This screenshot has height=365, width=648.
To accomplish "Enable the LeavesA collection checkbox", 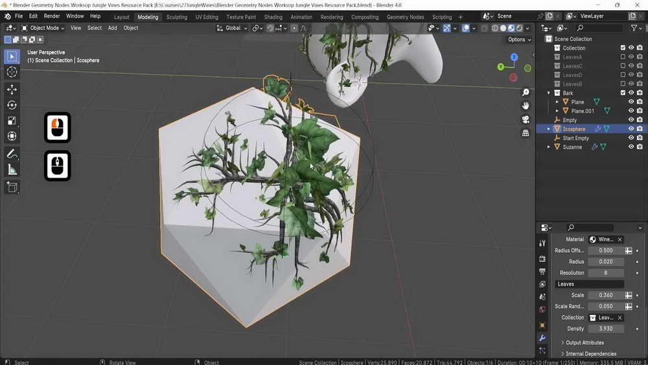I will pos(623,57).
